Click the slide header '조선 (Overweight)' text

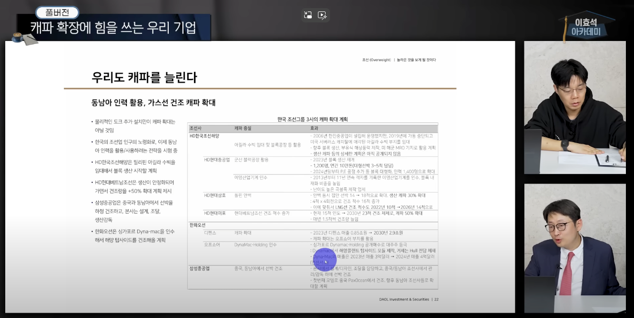(376, 60)
